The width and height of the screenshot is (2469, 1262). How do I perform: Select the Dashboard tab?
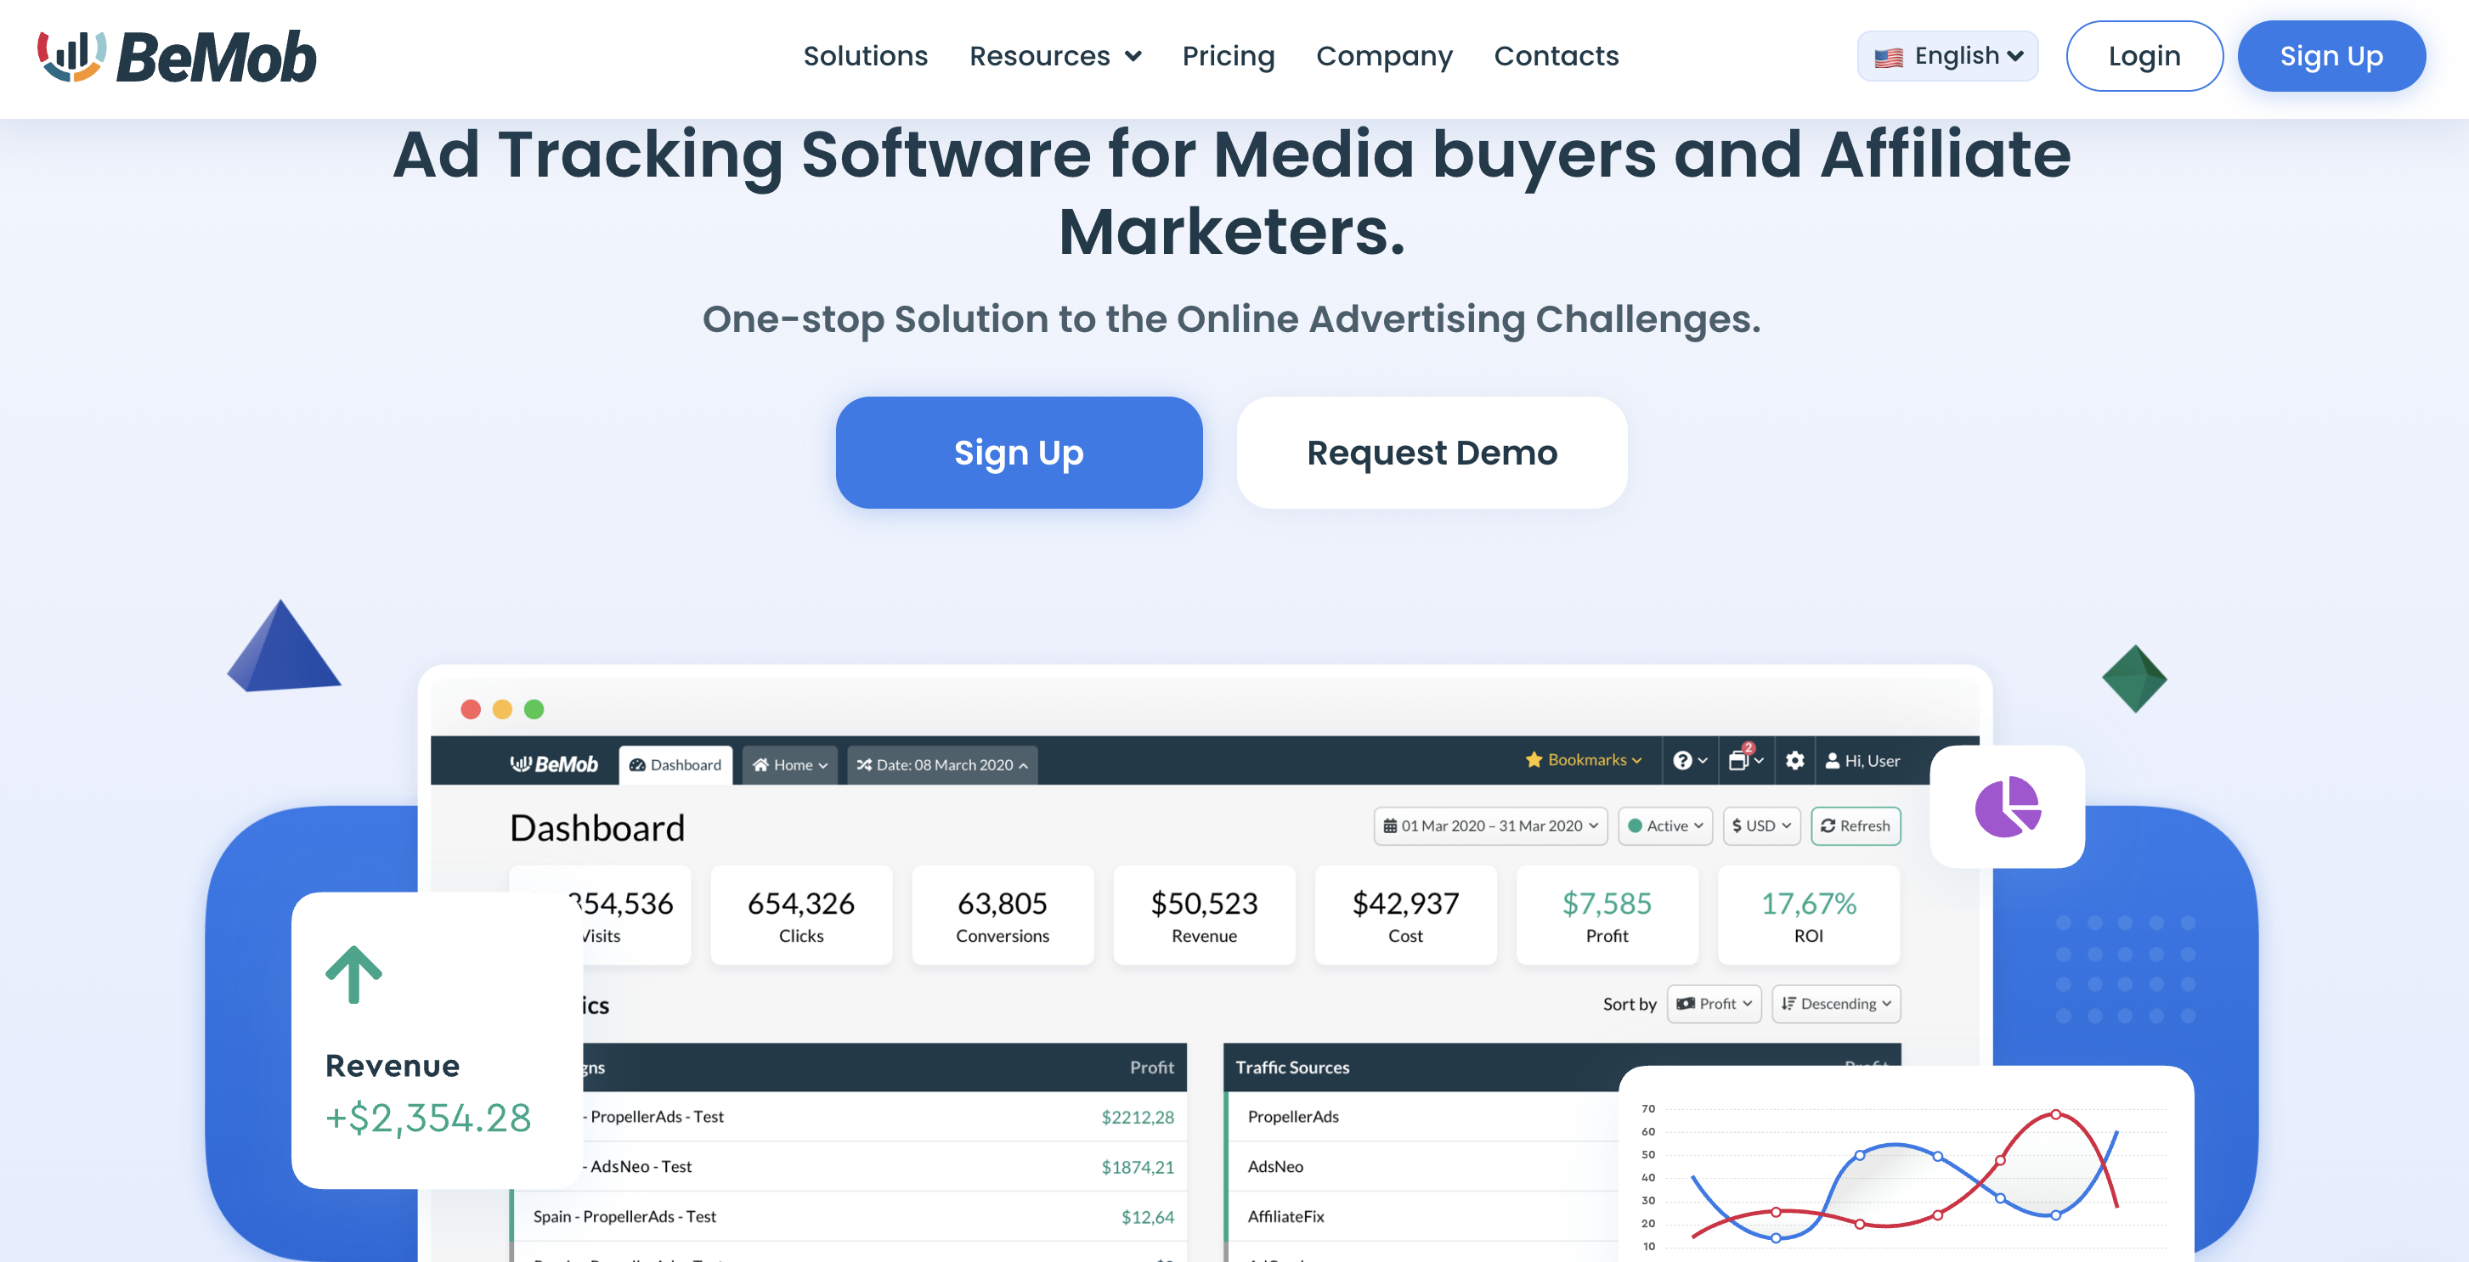click(x=675, y=763)
